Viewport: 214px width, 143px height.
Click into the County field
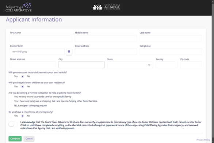pyautogui.click(x=167, y=65)
